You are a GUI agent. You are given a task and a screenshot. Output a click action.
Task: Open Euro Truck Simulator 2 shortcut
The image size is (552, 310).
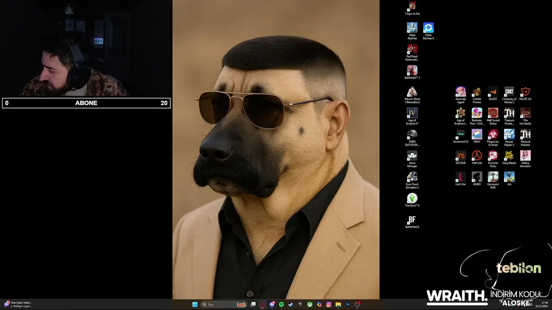(412, 180)
